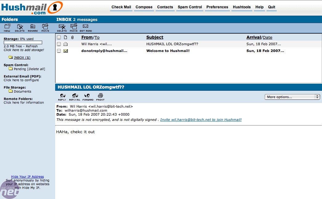The width and height of the screenshot is (322, 199).
Task: Delete selected messages via inbox Delete icon
Action: tap(62, 28)
